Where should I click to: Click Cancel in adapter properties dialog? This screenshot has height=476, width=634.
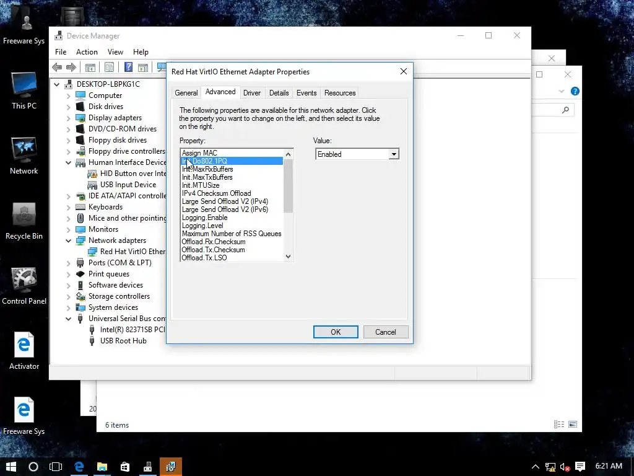[x=385, y=332]
